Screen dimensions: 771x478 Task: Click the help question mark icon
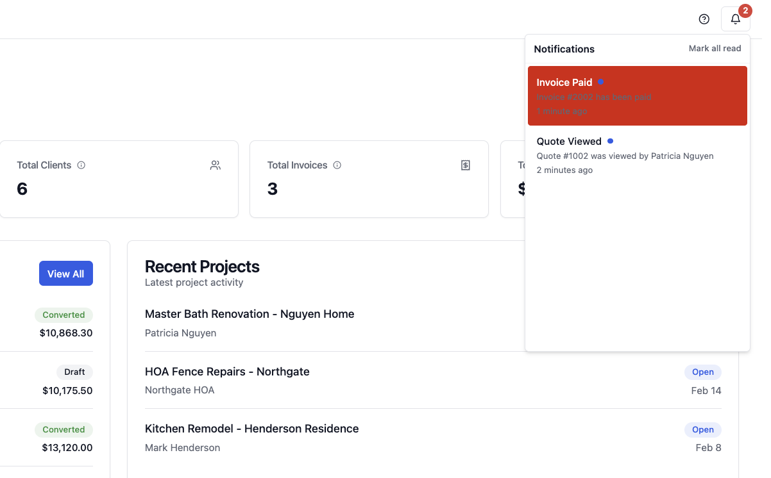(x=704, y=19)
